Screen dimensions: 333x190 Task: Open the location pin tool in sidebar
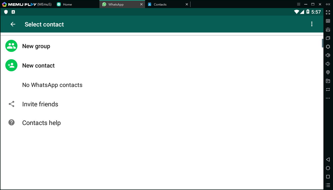pyautogui.click(x=328, y=72)
